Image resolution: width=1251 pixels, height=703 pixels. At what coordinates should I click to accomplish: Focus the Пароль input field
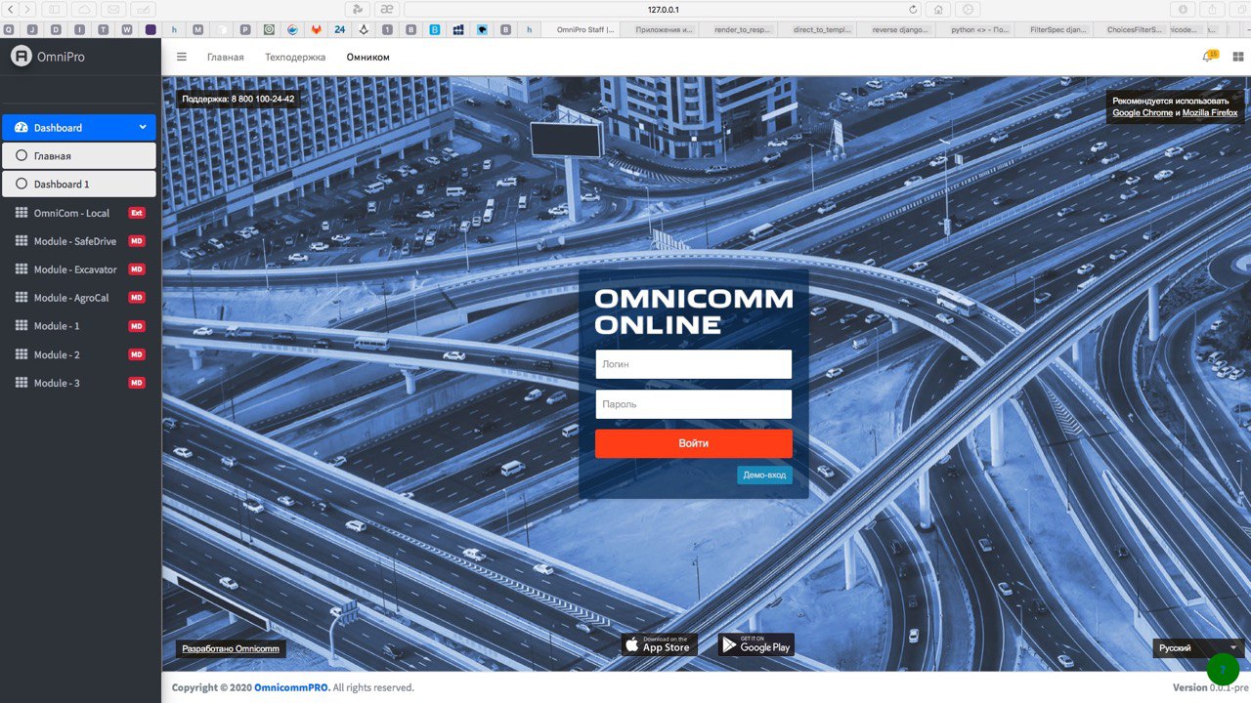(694, 404)
